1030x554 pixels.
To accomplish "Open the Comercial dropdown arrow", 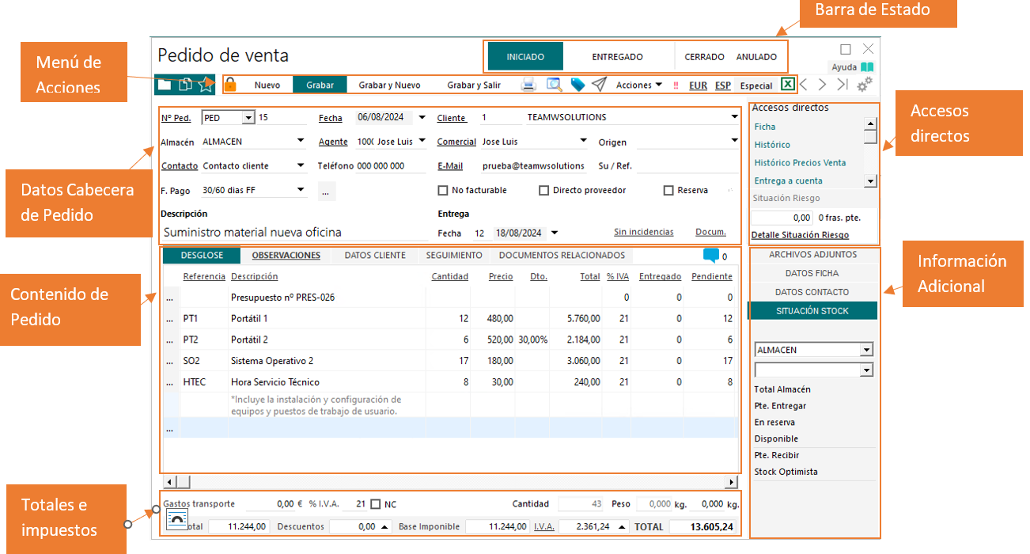I will [583, 142].
